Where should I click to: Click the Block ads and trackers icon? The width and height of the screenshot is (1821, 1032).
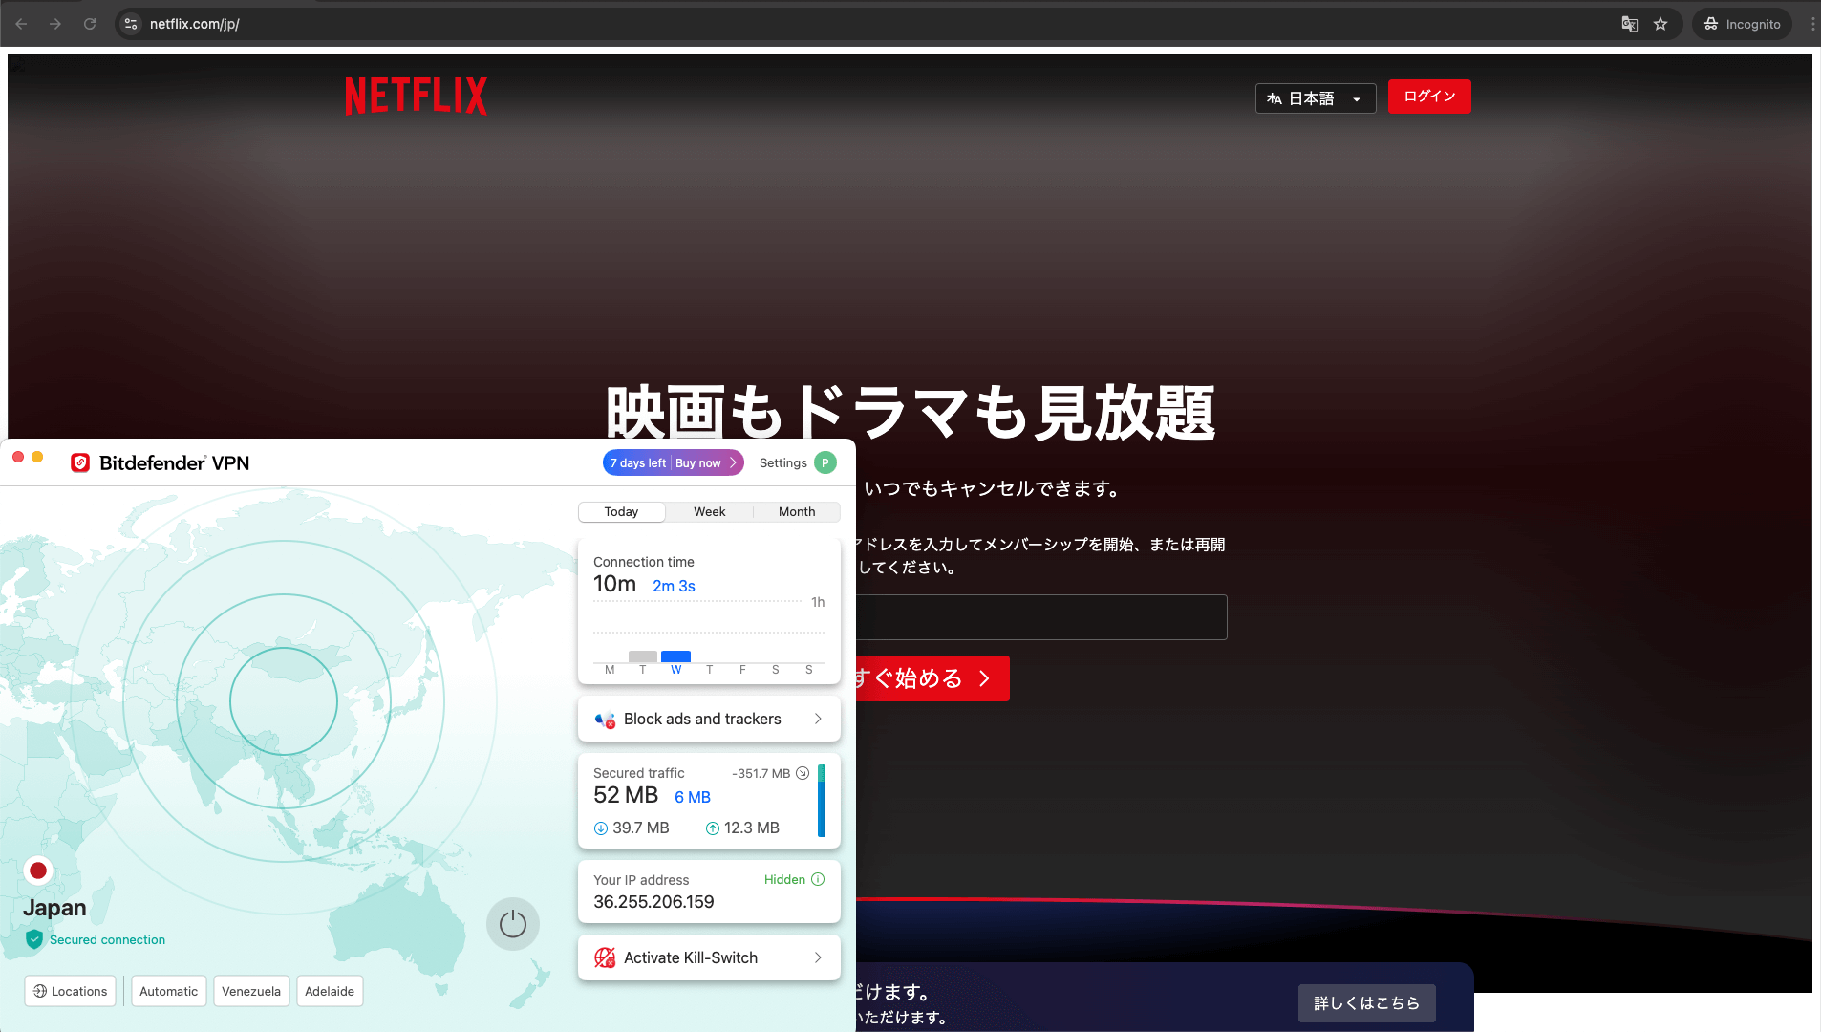605,720
